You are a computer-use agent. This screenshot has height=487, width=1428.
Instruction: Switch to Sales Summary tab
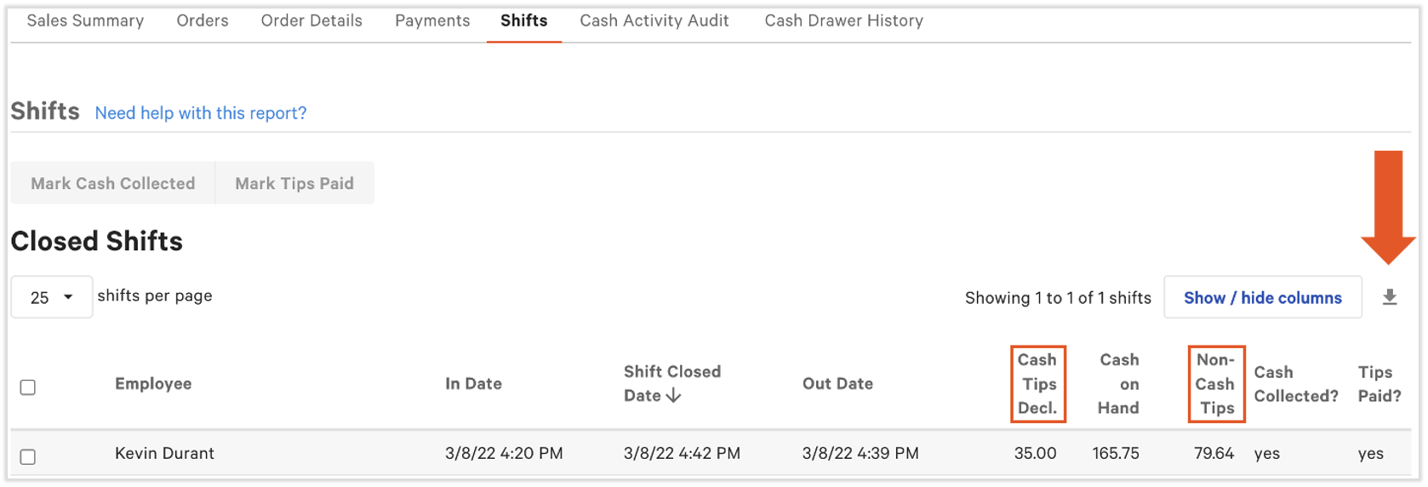pos(85,20)
